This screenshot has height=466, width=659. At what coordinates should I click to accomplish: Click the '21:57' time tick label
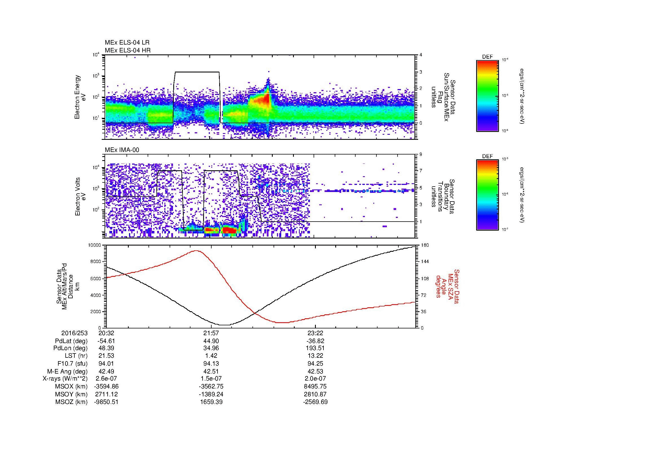click(x=211, y=333)
